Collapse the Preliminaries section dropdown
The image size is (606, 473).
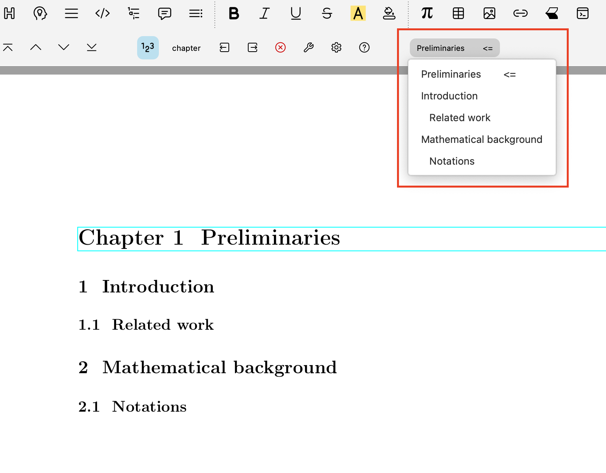click(x=454, y=48)
